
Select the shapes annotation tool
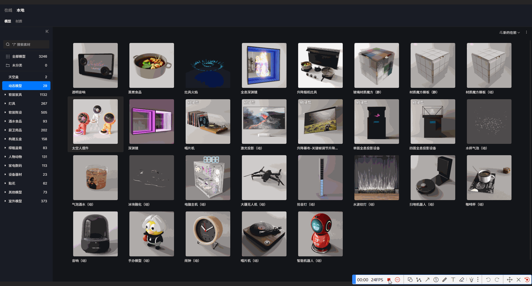click(x=410, y=280)
